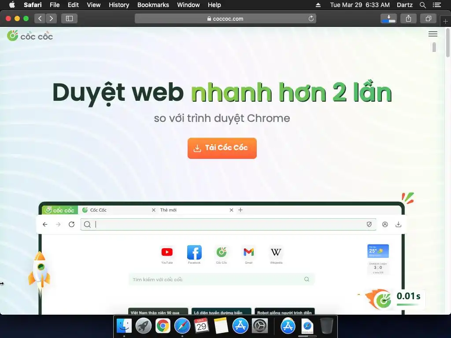Viewport: 451px width, 338px height.
Task: Click the user profile icon in preview toolbar
Action: point(385,224)
